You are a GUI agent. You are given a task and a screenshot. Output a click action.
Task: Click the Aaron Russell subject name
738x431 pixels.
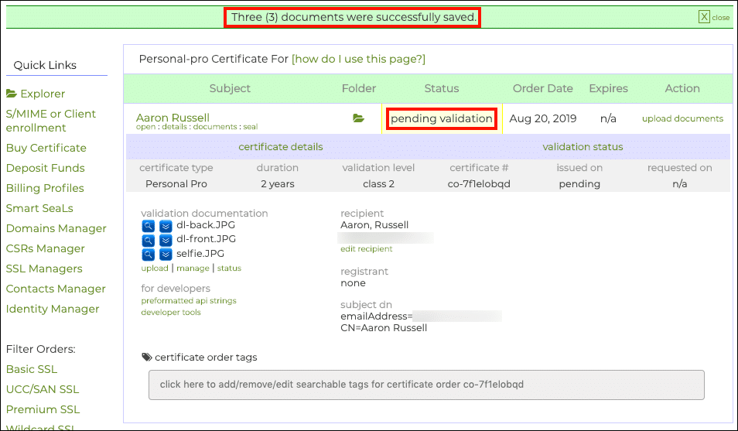click(x=173, y=118)
